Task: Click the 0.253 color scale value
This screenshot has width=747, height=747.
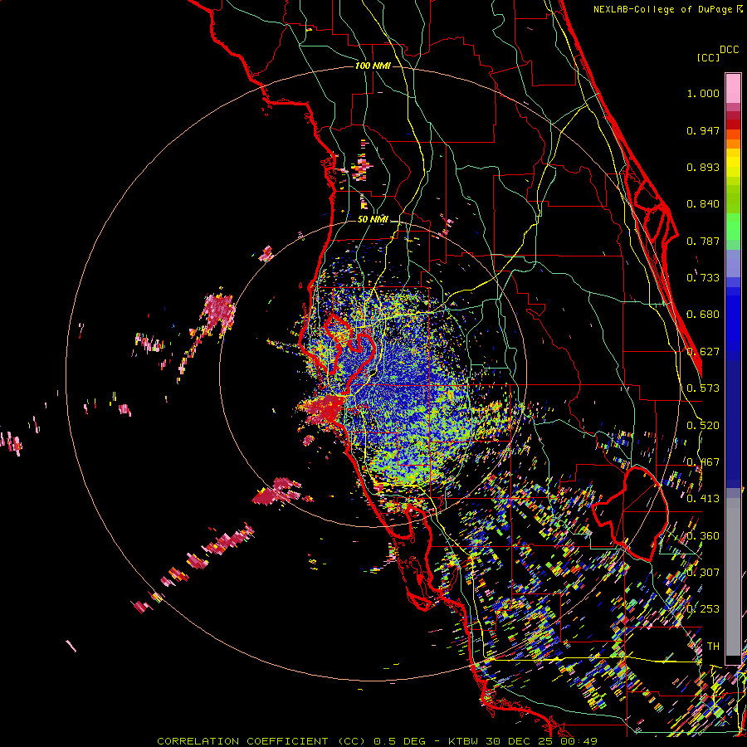Action: point(703,609)
